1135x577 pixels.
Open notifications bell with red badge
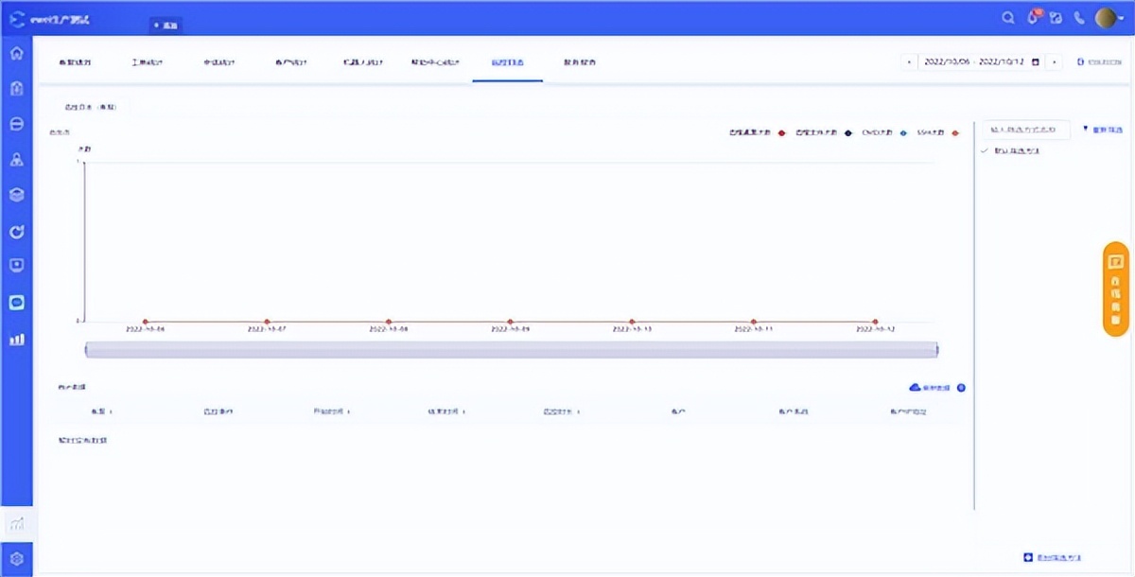click(x=1033, y=18)
